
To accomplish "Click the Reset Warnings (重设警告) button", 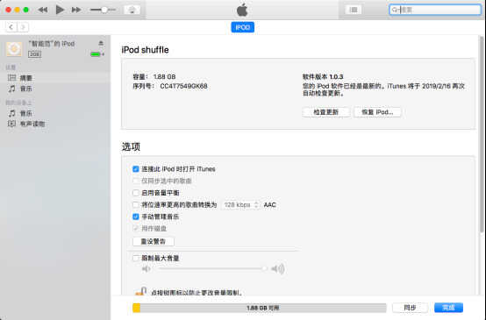I will (x=154, y=241).
